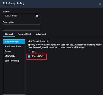Viewport: 103px width, 95px height.
Task: Open the Secure Client tab
Action: click(24, 34)
